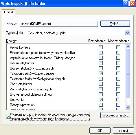This screenshot has width=136, height=135.
Task: Check Powodzenie for Odczyt atrybutów
Action: pyautogui.click(x=101, y=63)
